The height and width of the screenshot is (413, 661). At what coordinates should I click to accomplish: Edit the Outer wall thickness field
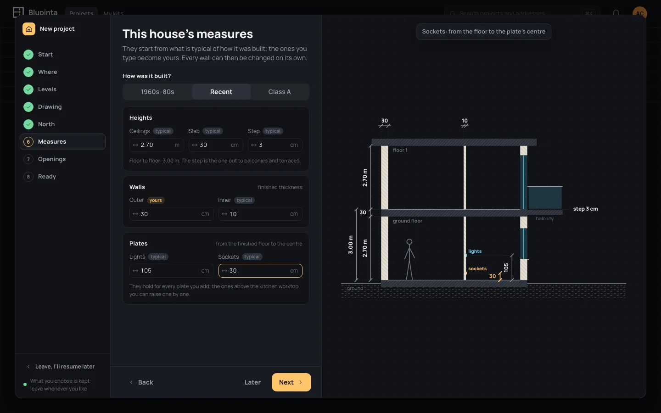[171, 214]
